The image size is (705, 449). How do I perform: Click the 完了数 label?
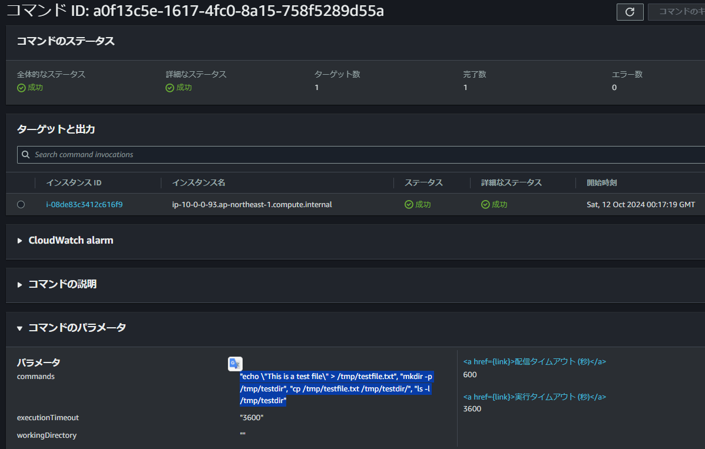pyautogui.click(x=474, y=74)
